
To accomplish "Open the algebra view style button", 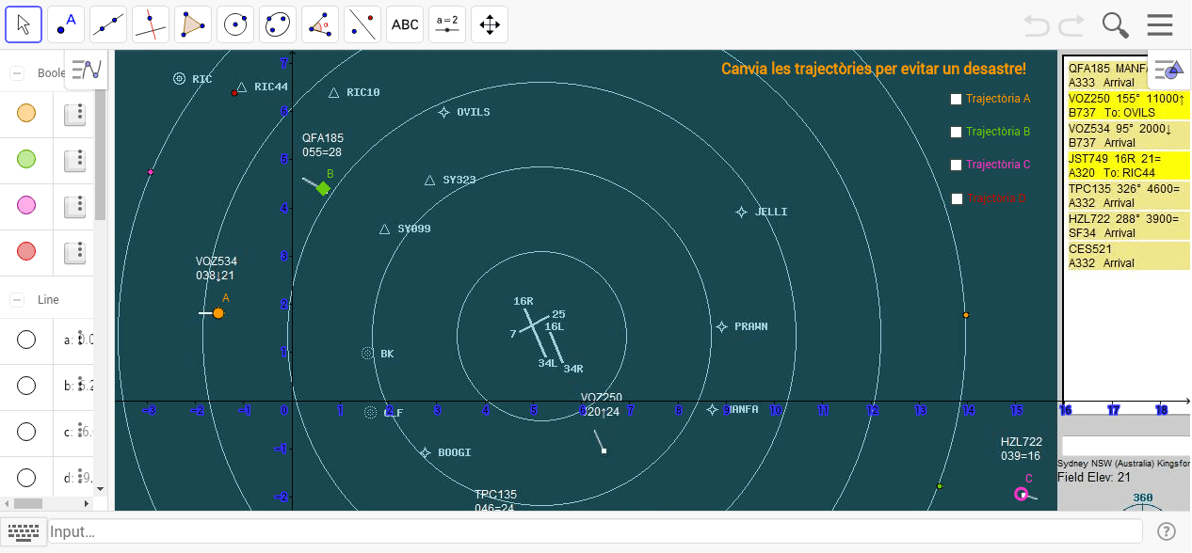I will pos(87,70).
